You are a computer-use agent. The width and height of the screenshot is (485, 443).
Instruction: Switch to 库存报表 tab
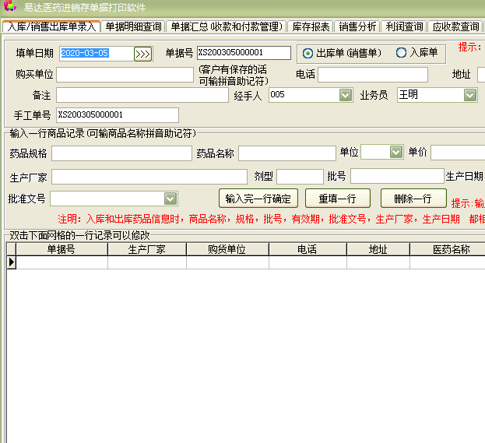pyautogui.click(x=311, y=26)
